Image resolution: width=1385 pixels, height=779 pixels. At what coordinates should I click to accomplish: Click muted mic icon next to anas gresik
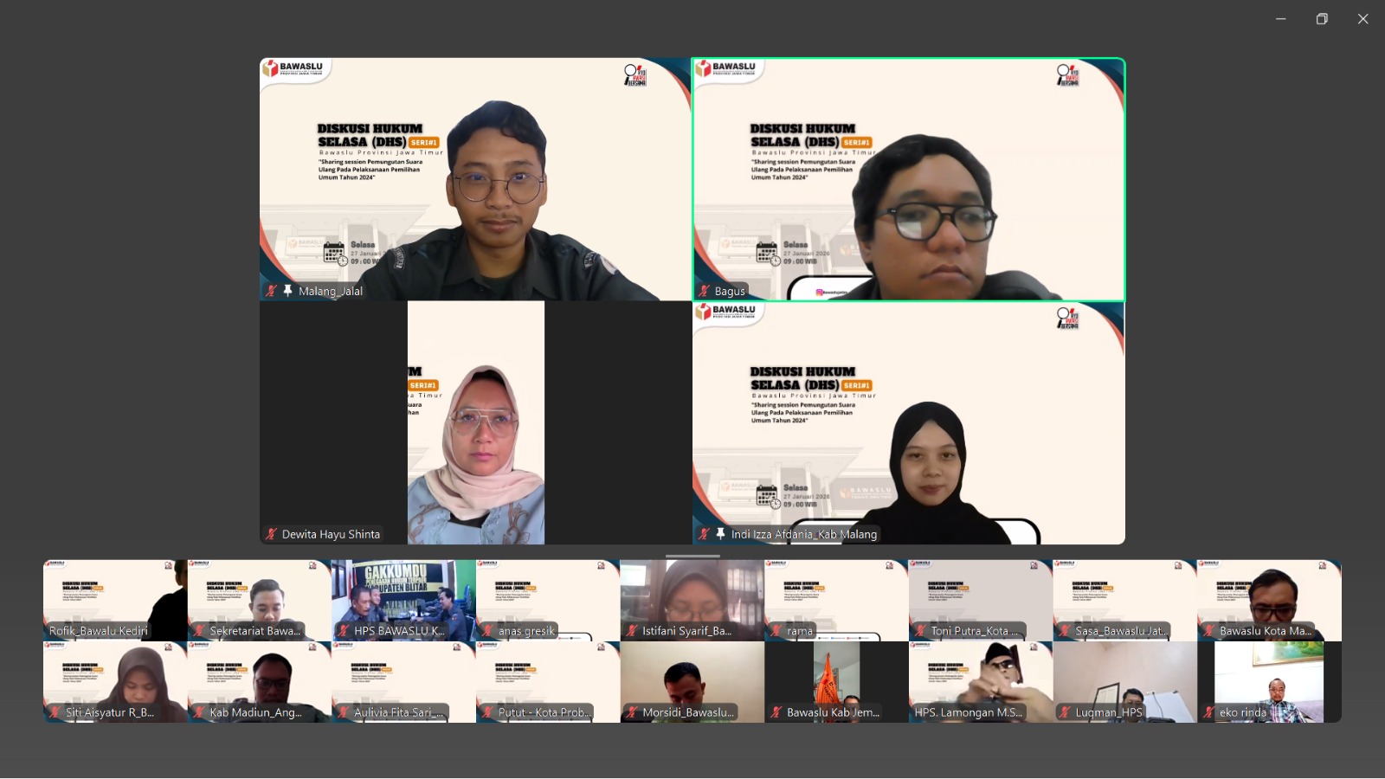click(x=488, y=631)
